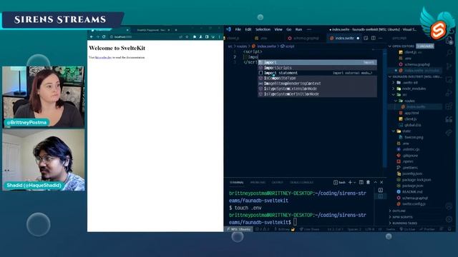Open favicon.png in the file tree
This screenshot has height=257, width=458.
(x=414, y=137)
